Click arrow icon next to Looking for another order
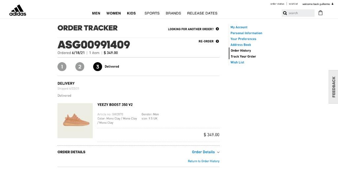338x174 pixels. click(x=217, y=29)
